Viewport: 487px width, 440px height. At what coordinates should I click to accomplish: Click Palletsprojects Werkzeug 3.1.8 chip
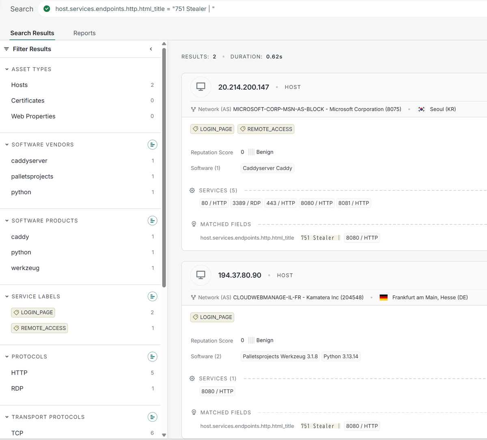[x=280, y=356]
